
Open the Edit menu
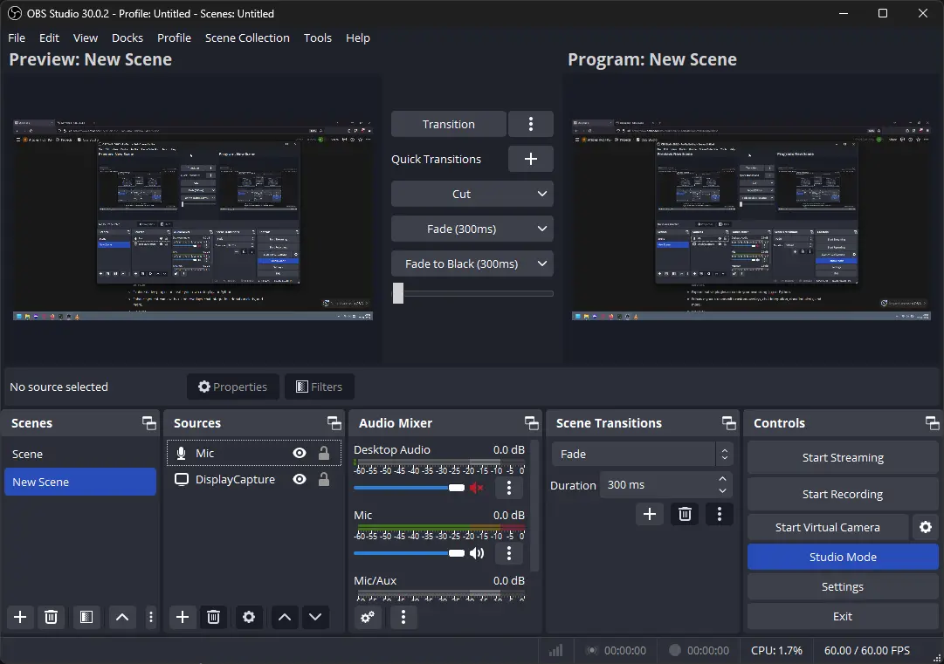[x=50, y=38]
